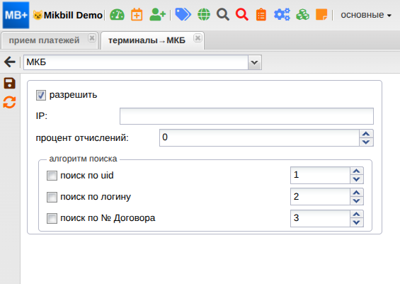The height and width of the screenshot is (284, 400).
Task: Click the поиск по логину order field
Action: (320, 197)
